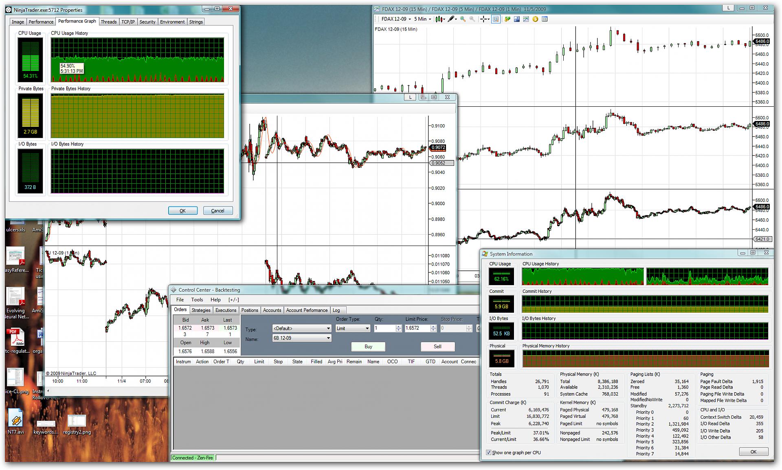Click the chart indicators toolbar icon
This screenshot has height=470, width=782.
[x=526, y=19]
